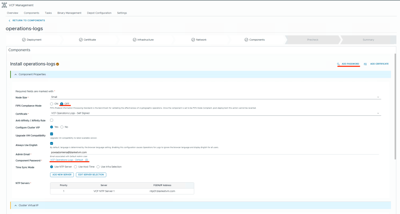Uncheck Always Use English
400x214 pixels.
(52, 144)
